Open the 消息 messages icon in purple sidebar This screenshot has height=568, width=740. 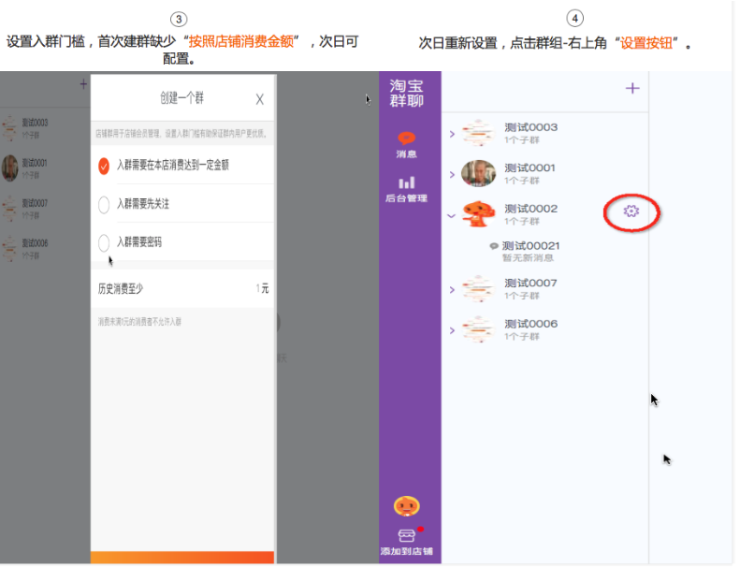coord(408,138)
